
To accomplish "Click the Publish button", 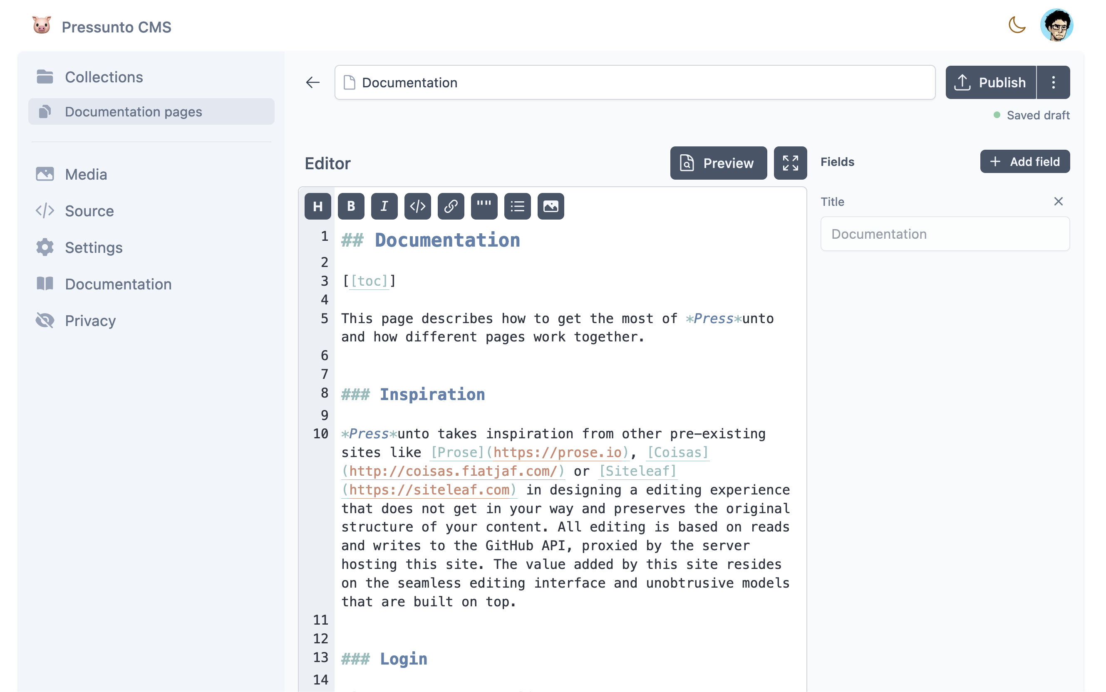I will pyautogui.click(x=991, y=82).
